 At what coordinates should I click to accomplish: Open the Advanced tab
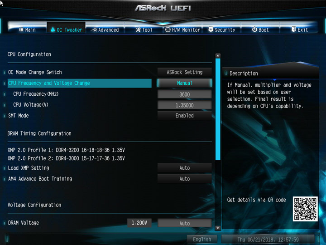[x=105, y=30]
